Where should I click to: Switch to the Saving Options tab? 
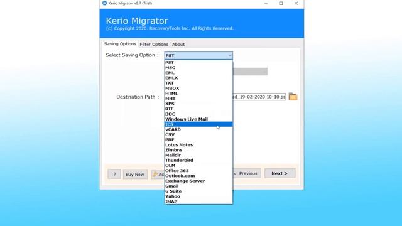click(x=120, y=44)
